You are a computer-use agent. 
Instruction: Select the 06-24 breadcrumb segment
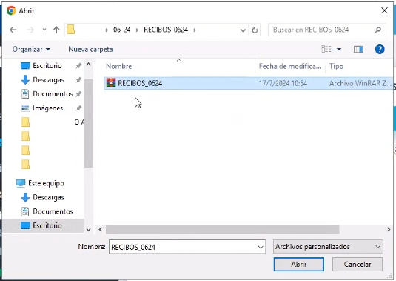121,30
